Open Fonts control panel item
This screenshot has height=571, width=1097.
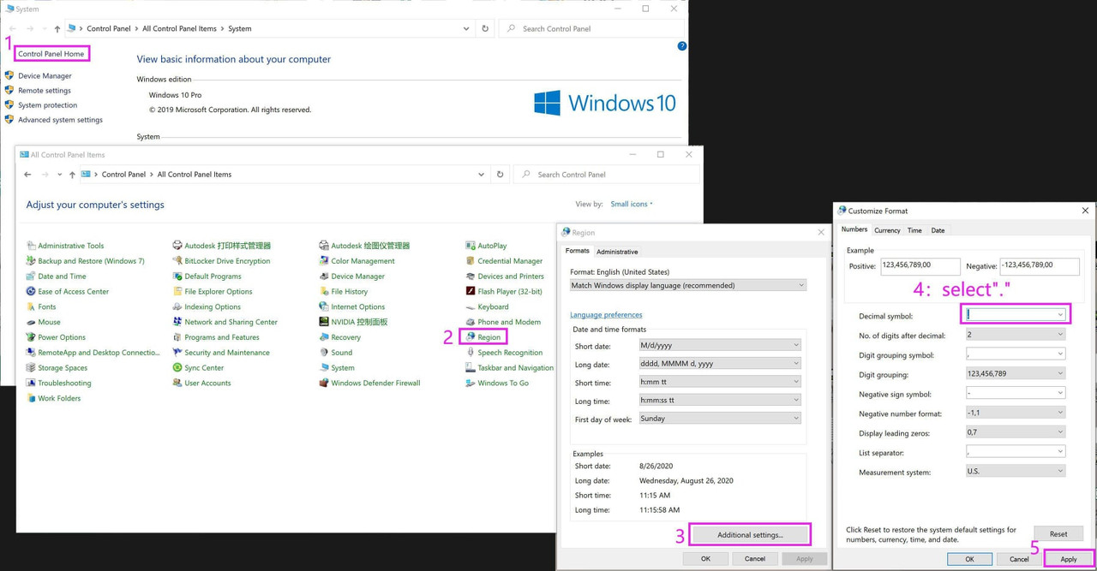(x=41, y=306)
